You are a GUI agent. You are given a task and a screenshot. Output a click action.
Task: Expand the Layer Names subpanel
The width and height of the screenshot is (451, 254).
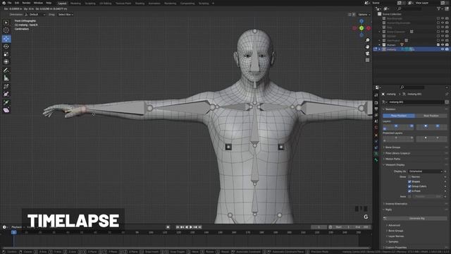[x=396, y=236]
